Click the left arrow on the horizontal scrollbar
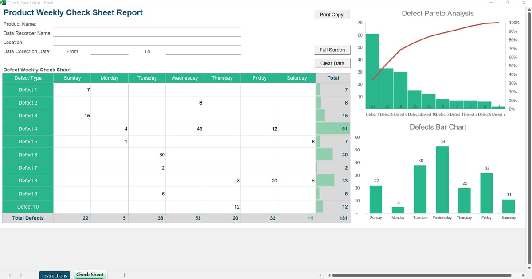The height and width of the screenshot is (279, 532). [329, 275]
